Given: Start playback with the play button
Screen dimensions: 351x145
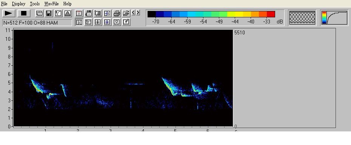Looking at the screenshot, I should 9,14.
